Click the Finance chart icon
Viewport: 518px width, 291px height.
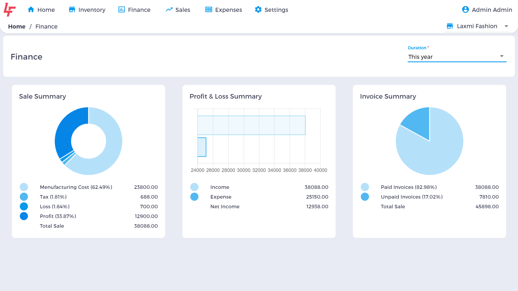[x=122, y=10]
